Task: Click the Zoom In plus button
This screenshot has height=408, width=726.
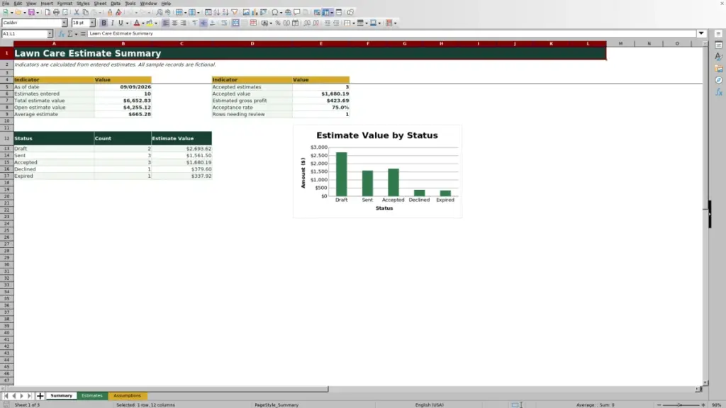Action: click(703, 404)
